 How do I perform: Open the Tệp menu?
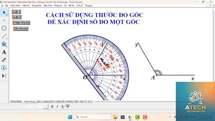(x=7, y=6)
